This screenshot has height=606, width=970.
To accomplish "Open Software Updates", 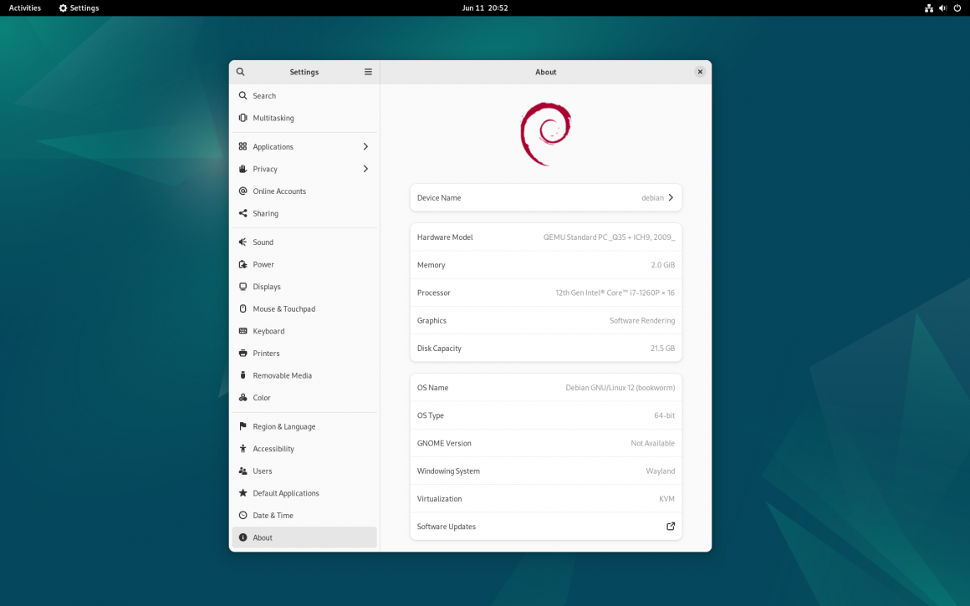I will (669, 527).
